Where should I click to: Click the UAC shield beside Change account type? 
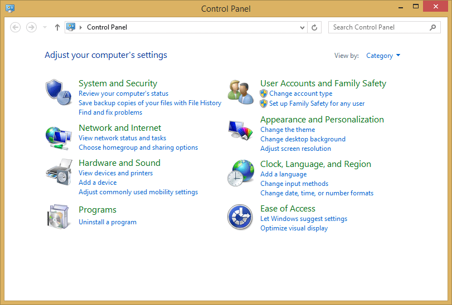[264, 94]
